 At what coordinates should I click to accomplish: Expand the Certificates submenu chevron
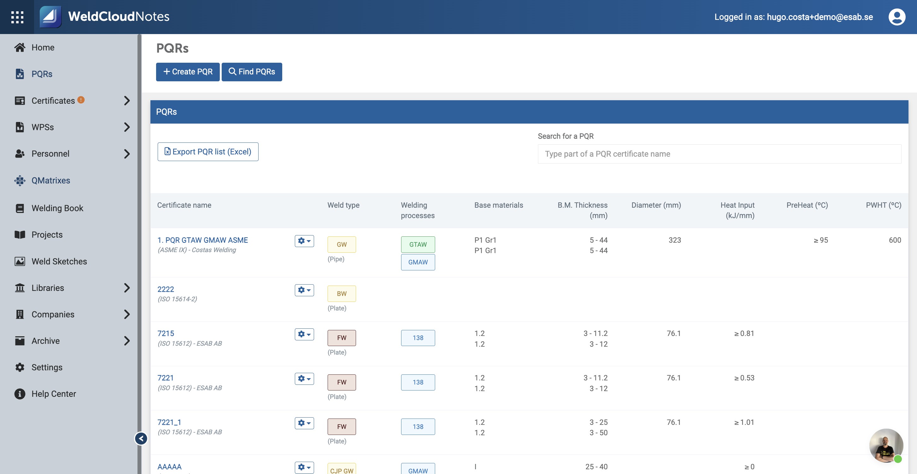coord(127,101)
